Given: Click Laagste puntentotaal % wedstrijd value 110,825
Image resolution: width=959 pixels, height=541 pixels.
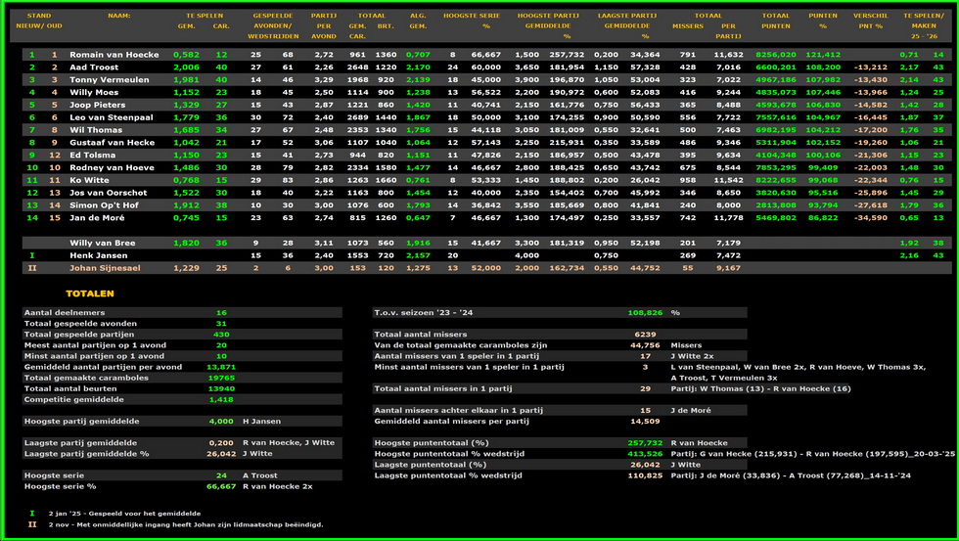Looking at the screenshot, I should 645,475.
